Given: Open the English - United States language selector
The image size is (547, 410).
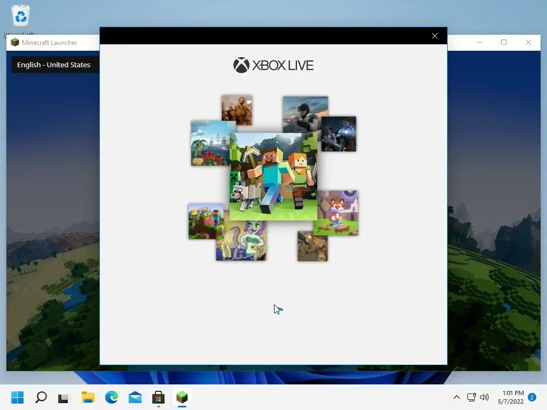Looking at the screenshot, I should tap(56, 65).
